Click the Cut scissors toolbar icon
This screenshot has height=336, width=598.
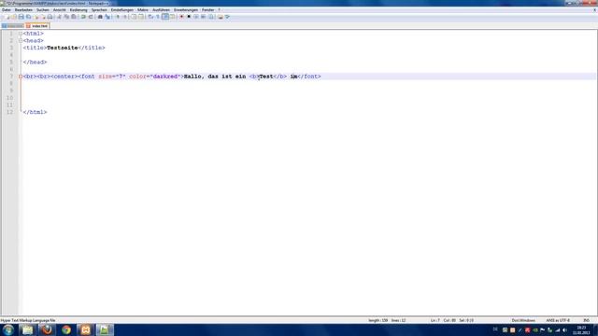pyautogui.click(x=60, y=17)
